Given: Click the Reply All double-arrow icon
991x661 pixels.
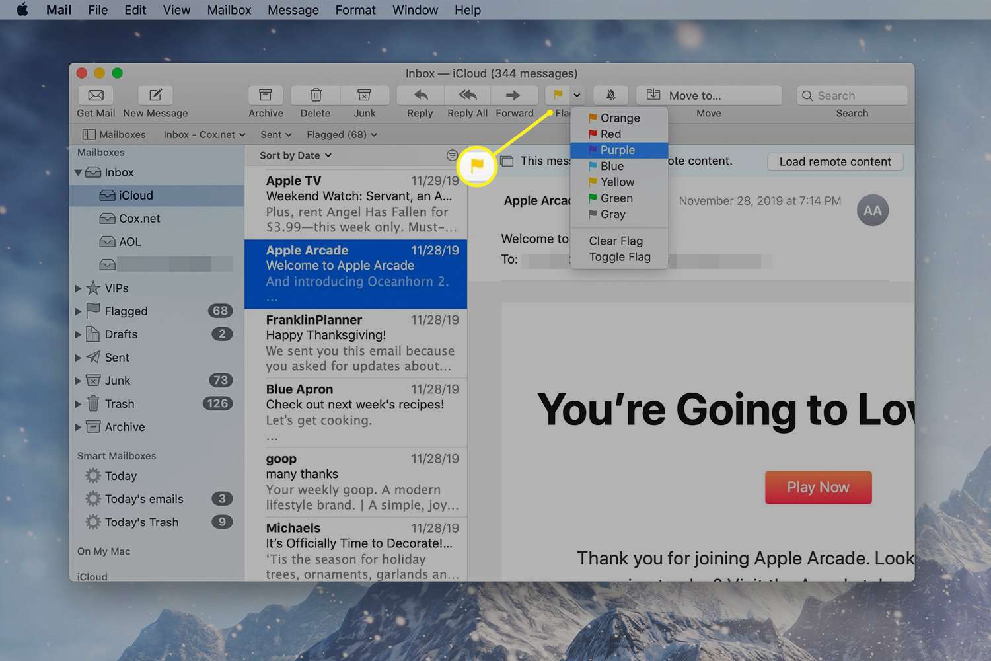Looking at the screenshot, I should pyautogui.click(x=468, y=95).
